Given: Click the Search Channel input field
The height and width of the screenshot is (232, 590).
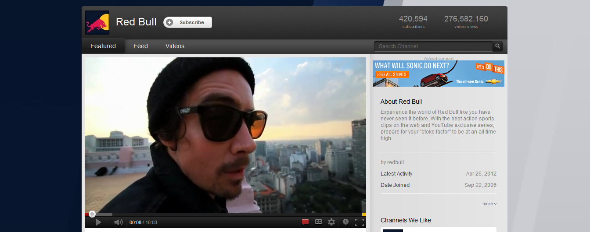Looking at the screenshot, I should coord(433,46).
